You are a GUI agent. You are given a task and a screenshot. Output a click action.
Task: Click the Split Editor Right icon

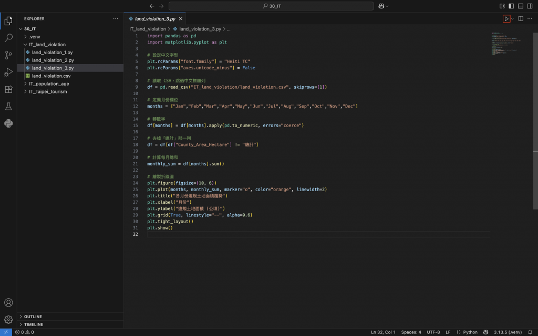[521, 18]
